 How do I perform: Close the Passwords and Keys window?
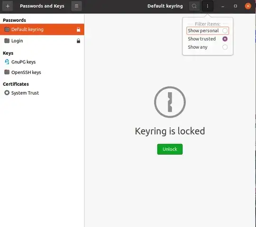tap(248, 6)
